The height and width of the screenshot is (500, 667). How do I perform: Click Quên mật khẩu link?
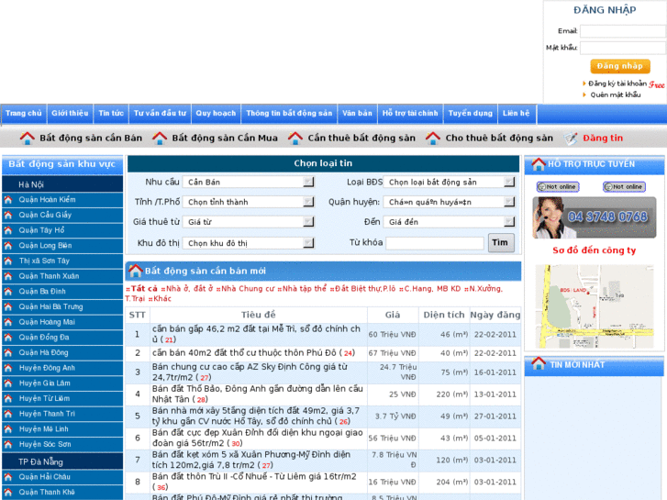(x=615, y=94)
